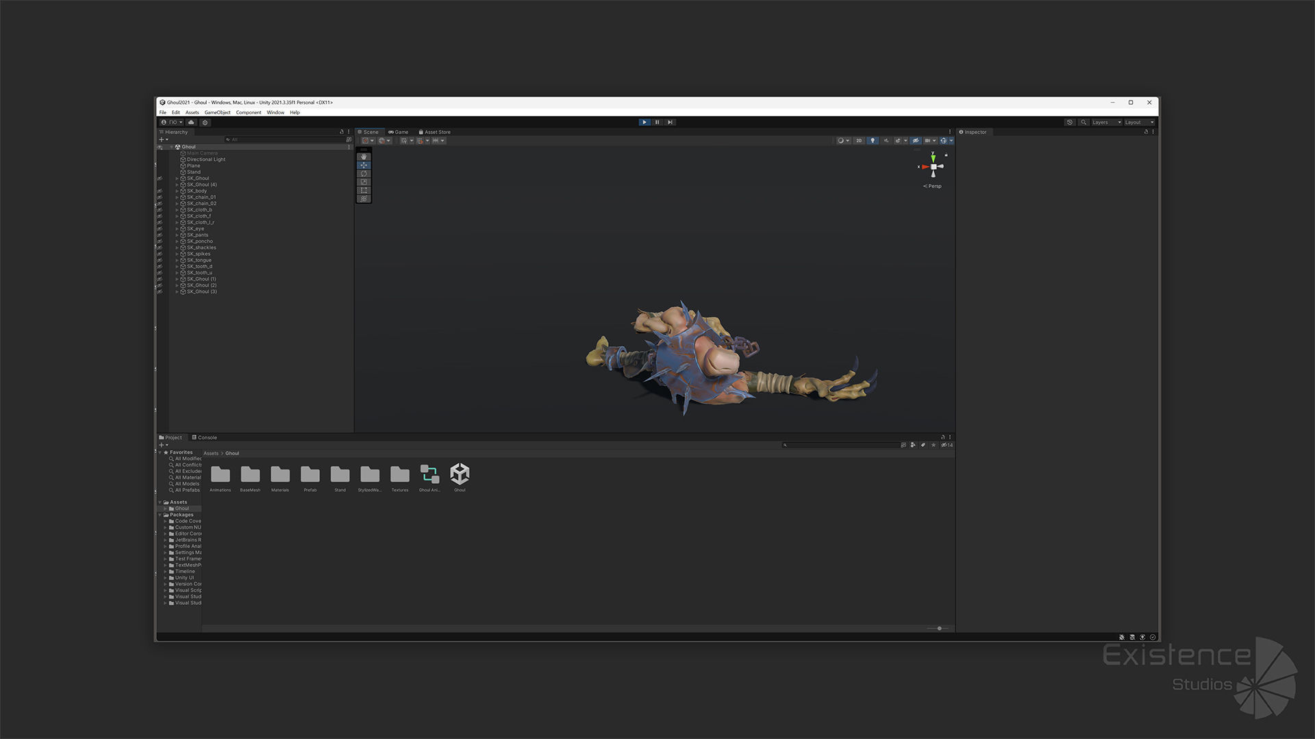Switch to the Console tab
1315x739 pixels.
[x=205, y=438]
